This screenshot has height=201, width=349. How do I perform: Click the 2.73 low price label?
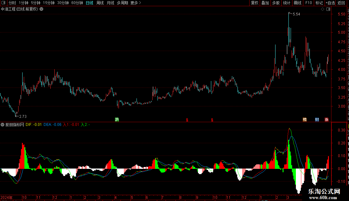[x=23, y=116]
